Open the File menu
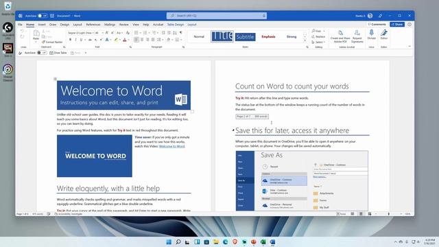Image resolution: width=439 pixels, height=247 pixels. coord(20,25)
